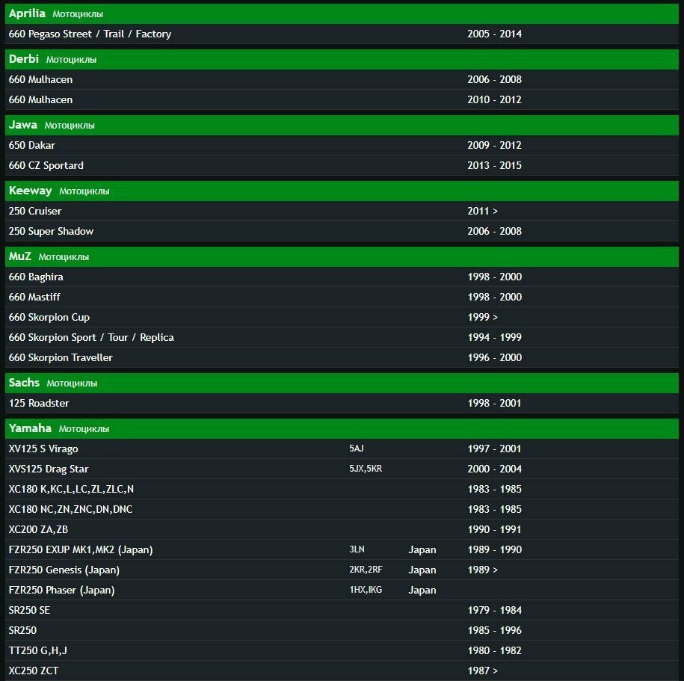This screenshot has width=684, height=681.
Task: Click the 1987 > year value
Action: [x=482, y=671]
